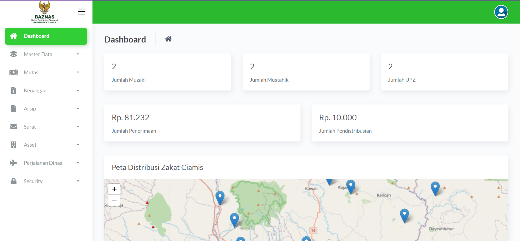Viewport: 520px width, 241px height.
Task: Expand the Keuangan dropdown arrow
Action: pos(78,90)
